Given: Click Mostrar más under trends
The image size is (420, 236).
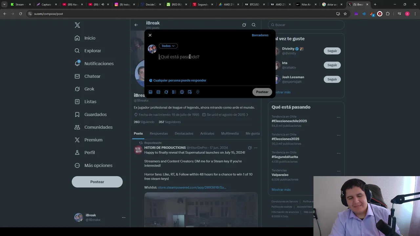Looking at the screenshot, I should coord(281,190).
